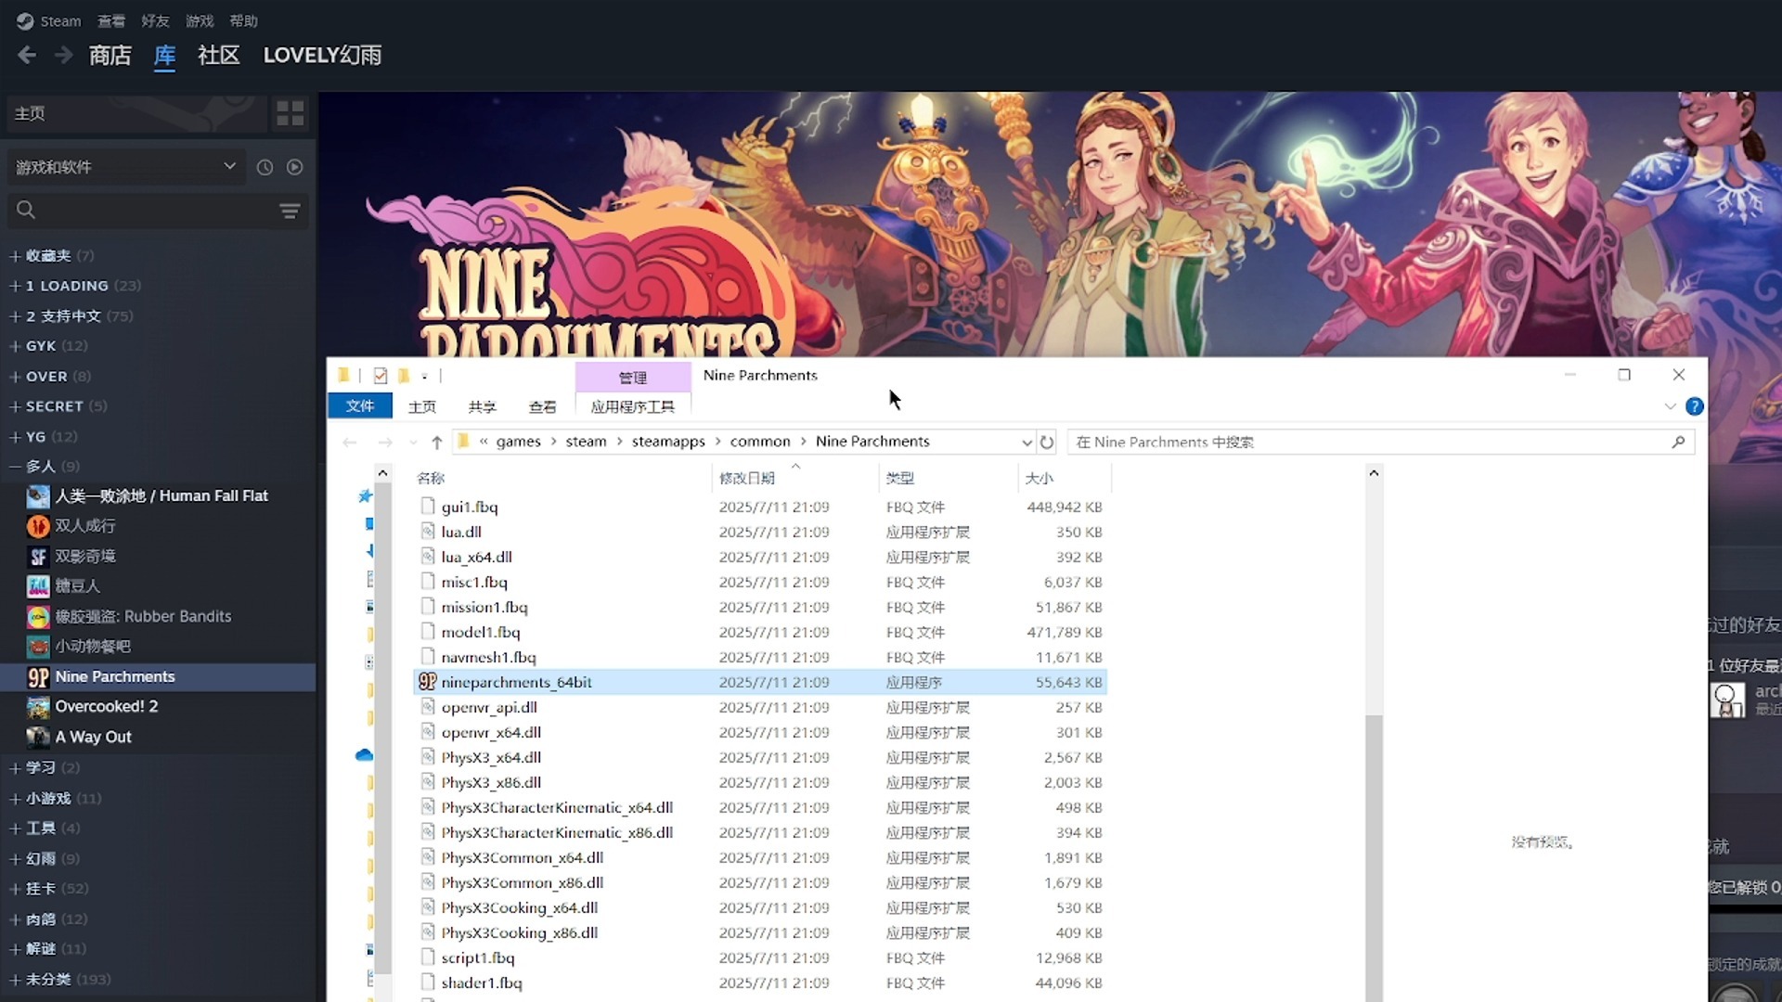
Task: Click common in the address breadcrumb
Action: tap(760, 442)
